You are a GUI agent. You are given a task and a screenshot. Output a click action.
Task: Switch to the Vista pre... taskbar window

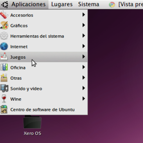pyautogui.click(x=126, y=4)
